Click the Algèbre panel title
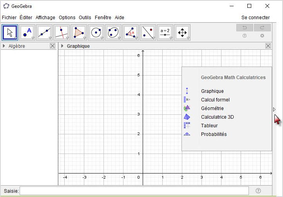 tap(17, 46)
